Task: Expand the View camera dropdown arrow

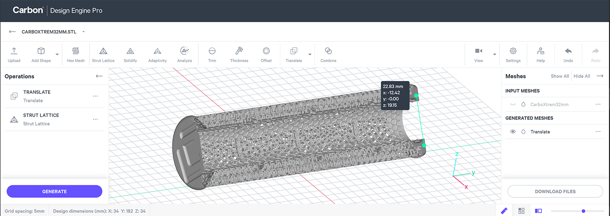Action: [494, 54]
